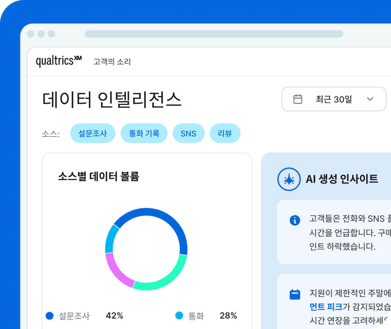Click the 28% value for 통화
The height and width of the screenshot is (329, 391).
[228, 316]
